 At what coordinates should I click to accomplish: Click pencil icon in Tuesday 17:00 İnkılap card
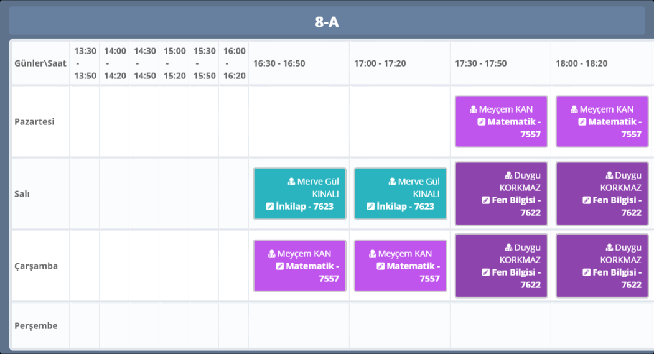tap(371, 206)
